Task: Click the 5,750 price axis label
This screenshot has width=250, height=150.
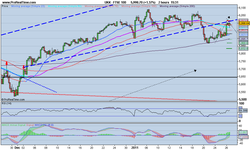Action: click(242, 61)
